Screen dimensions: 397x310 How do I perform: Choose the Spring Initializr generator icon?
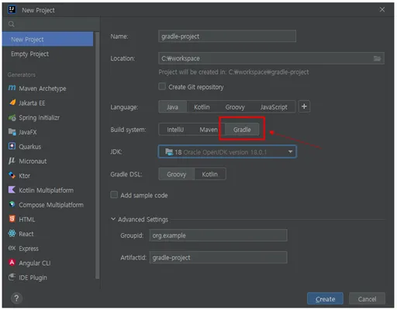[12, 117]
